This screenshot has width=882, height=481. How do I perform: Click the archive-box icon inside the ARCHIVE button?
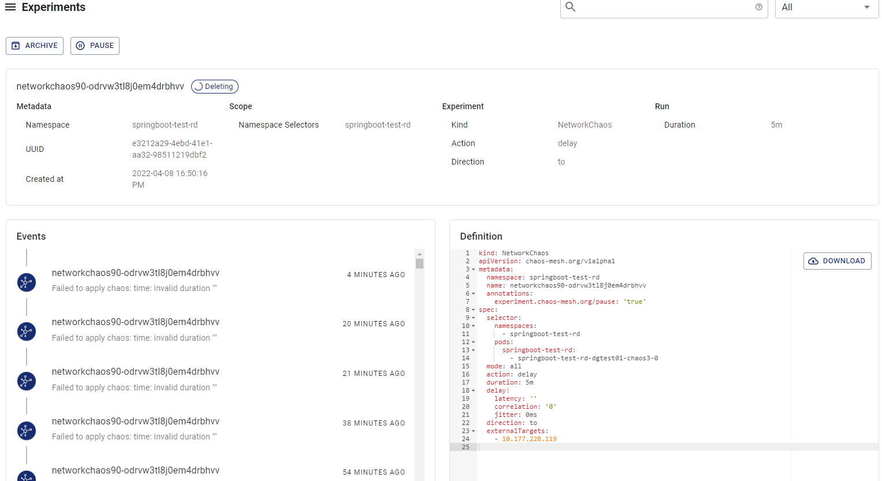click(16, 46)
